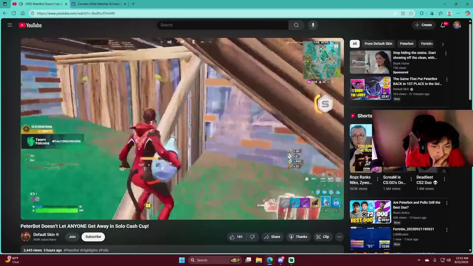The image size is (473, 266).
Task: Add this page to favorites star
Action: [411, 13]
